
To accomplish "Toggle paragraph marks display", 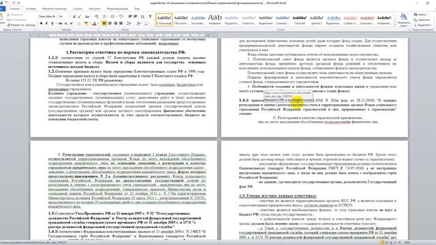I will [x=150, y=16].
